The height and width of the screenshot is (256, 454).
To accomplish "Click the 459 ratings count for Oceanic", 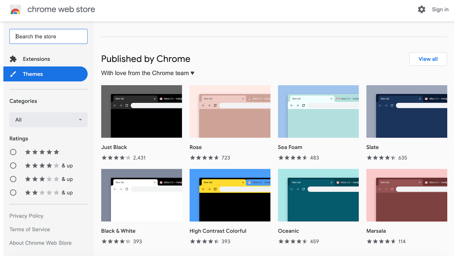I will [314, 242].
